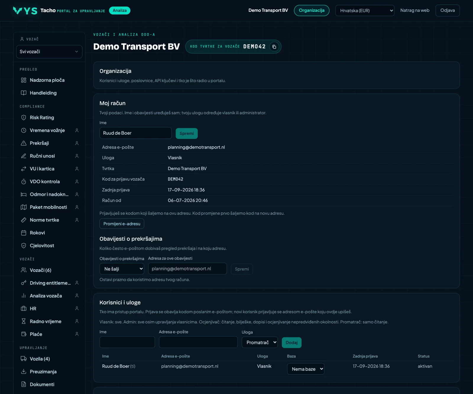Click the Vozila truck icon
This screenshot has height=394, width=473.
(24, 359)
